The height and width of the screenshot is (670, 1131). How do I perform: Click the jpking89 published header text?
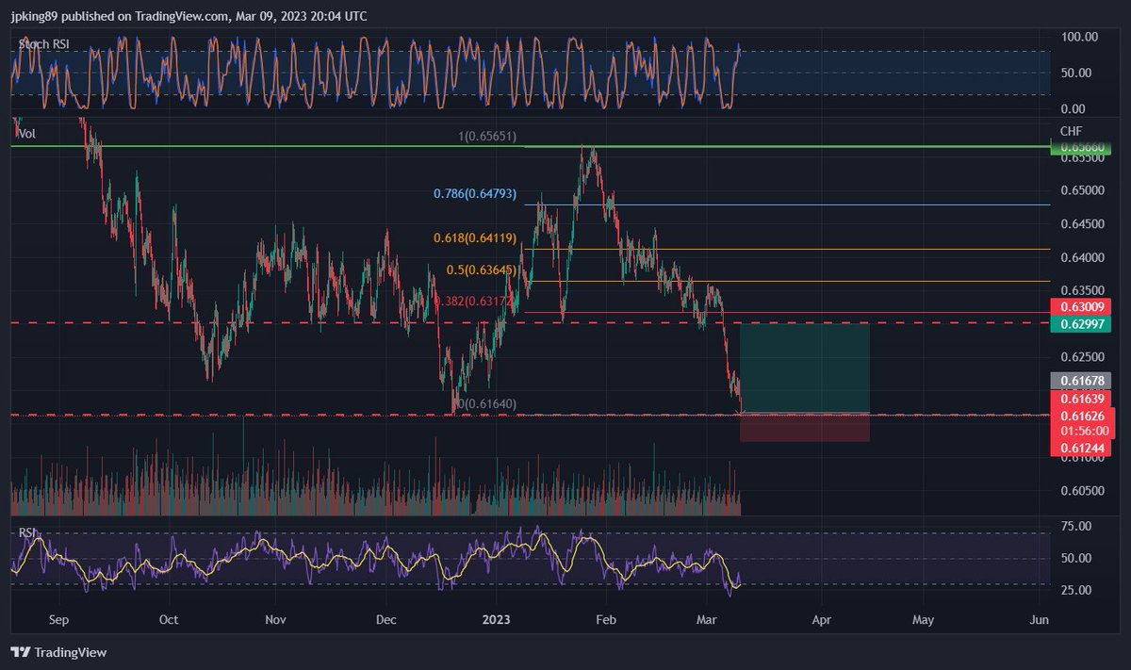click(189, 16)
